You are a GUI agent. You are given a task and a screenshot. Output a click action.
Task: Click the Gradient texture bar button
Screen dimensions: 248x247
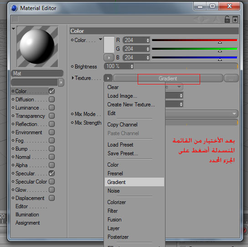pyautogui.click(x=168, y=78)
